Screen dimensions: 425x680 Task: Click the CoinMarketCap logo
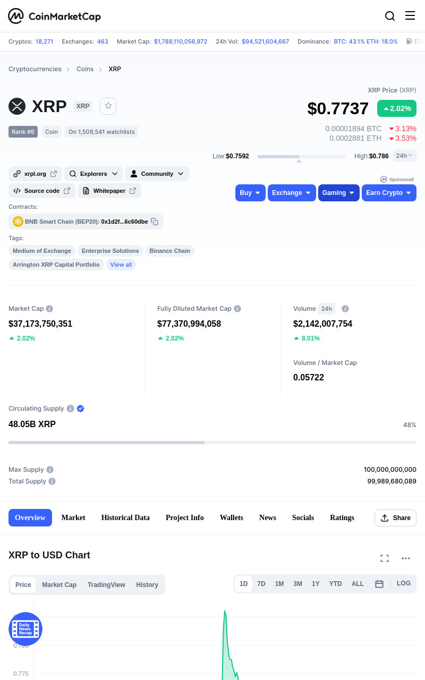[54, 16]
